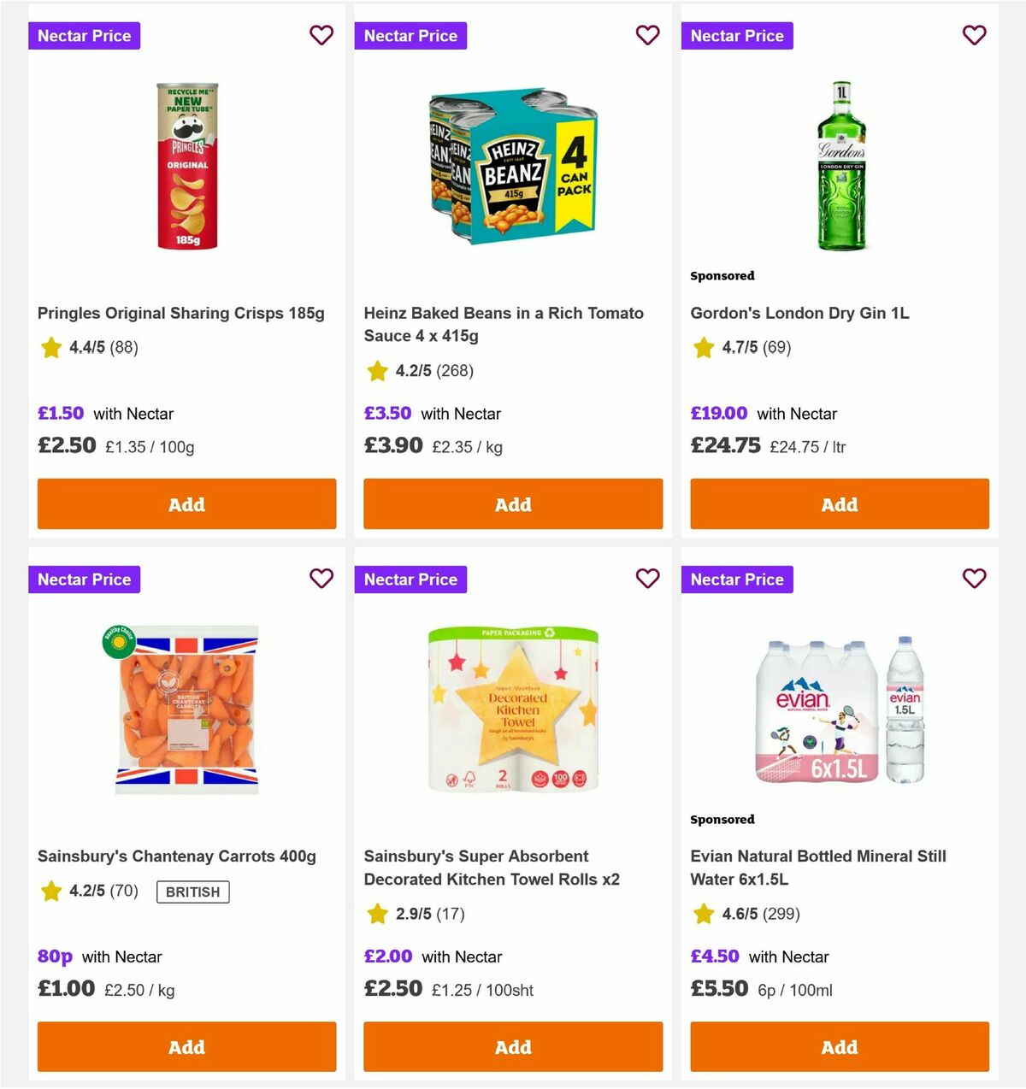
Task: Favourite the Decorated Kitchen Towel Rolls
Action: [647, 579]
